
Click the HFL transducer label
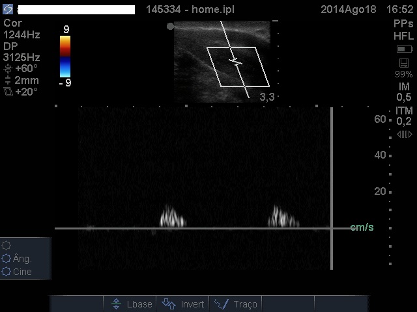pyautogui.click(x=403, y=36)
